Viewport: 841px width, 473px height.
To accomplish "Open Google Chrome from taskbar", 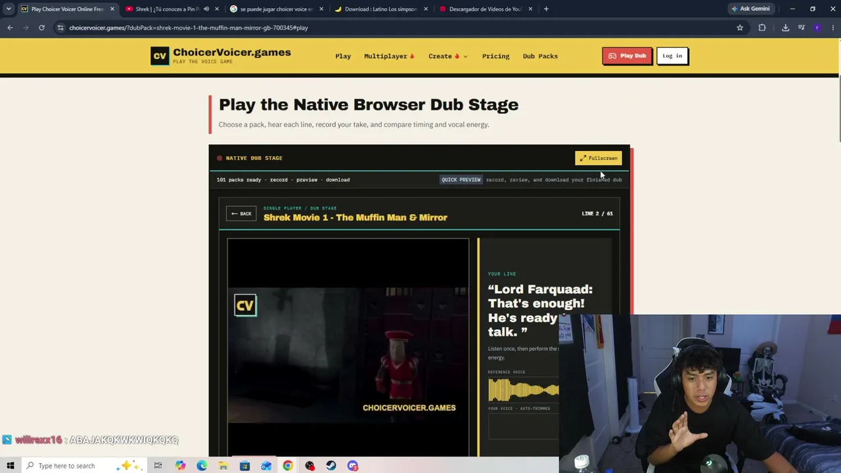I will [288, 466].
